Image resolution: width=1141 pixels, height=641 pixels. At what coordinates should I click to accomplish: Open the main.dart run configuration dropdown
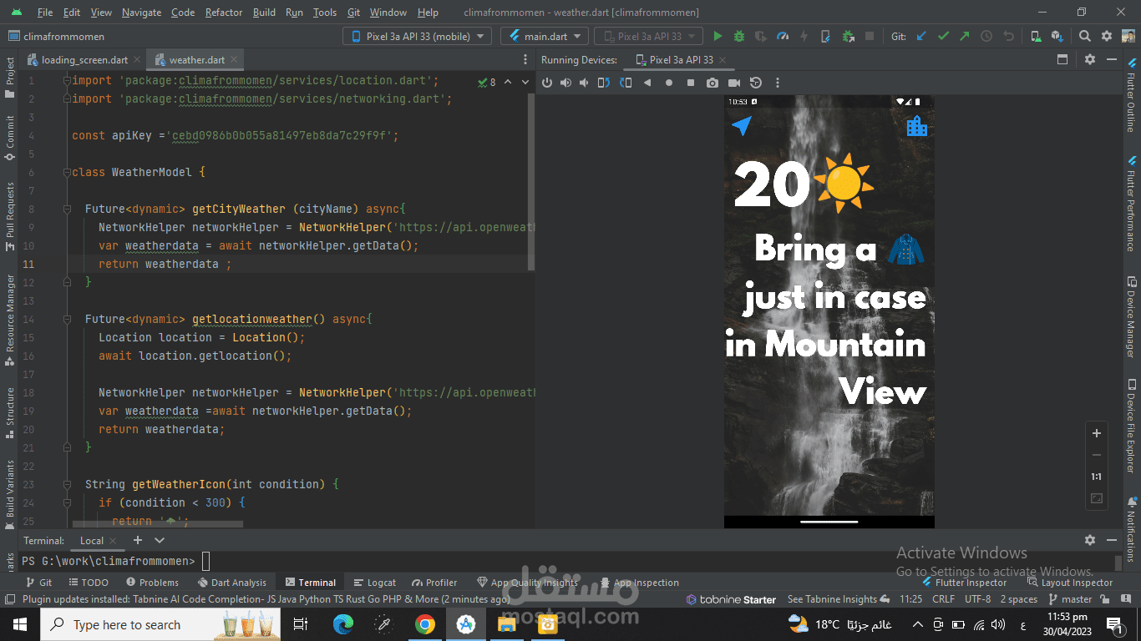click(x=545, y=36)
